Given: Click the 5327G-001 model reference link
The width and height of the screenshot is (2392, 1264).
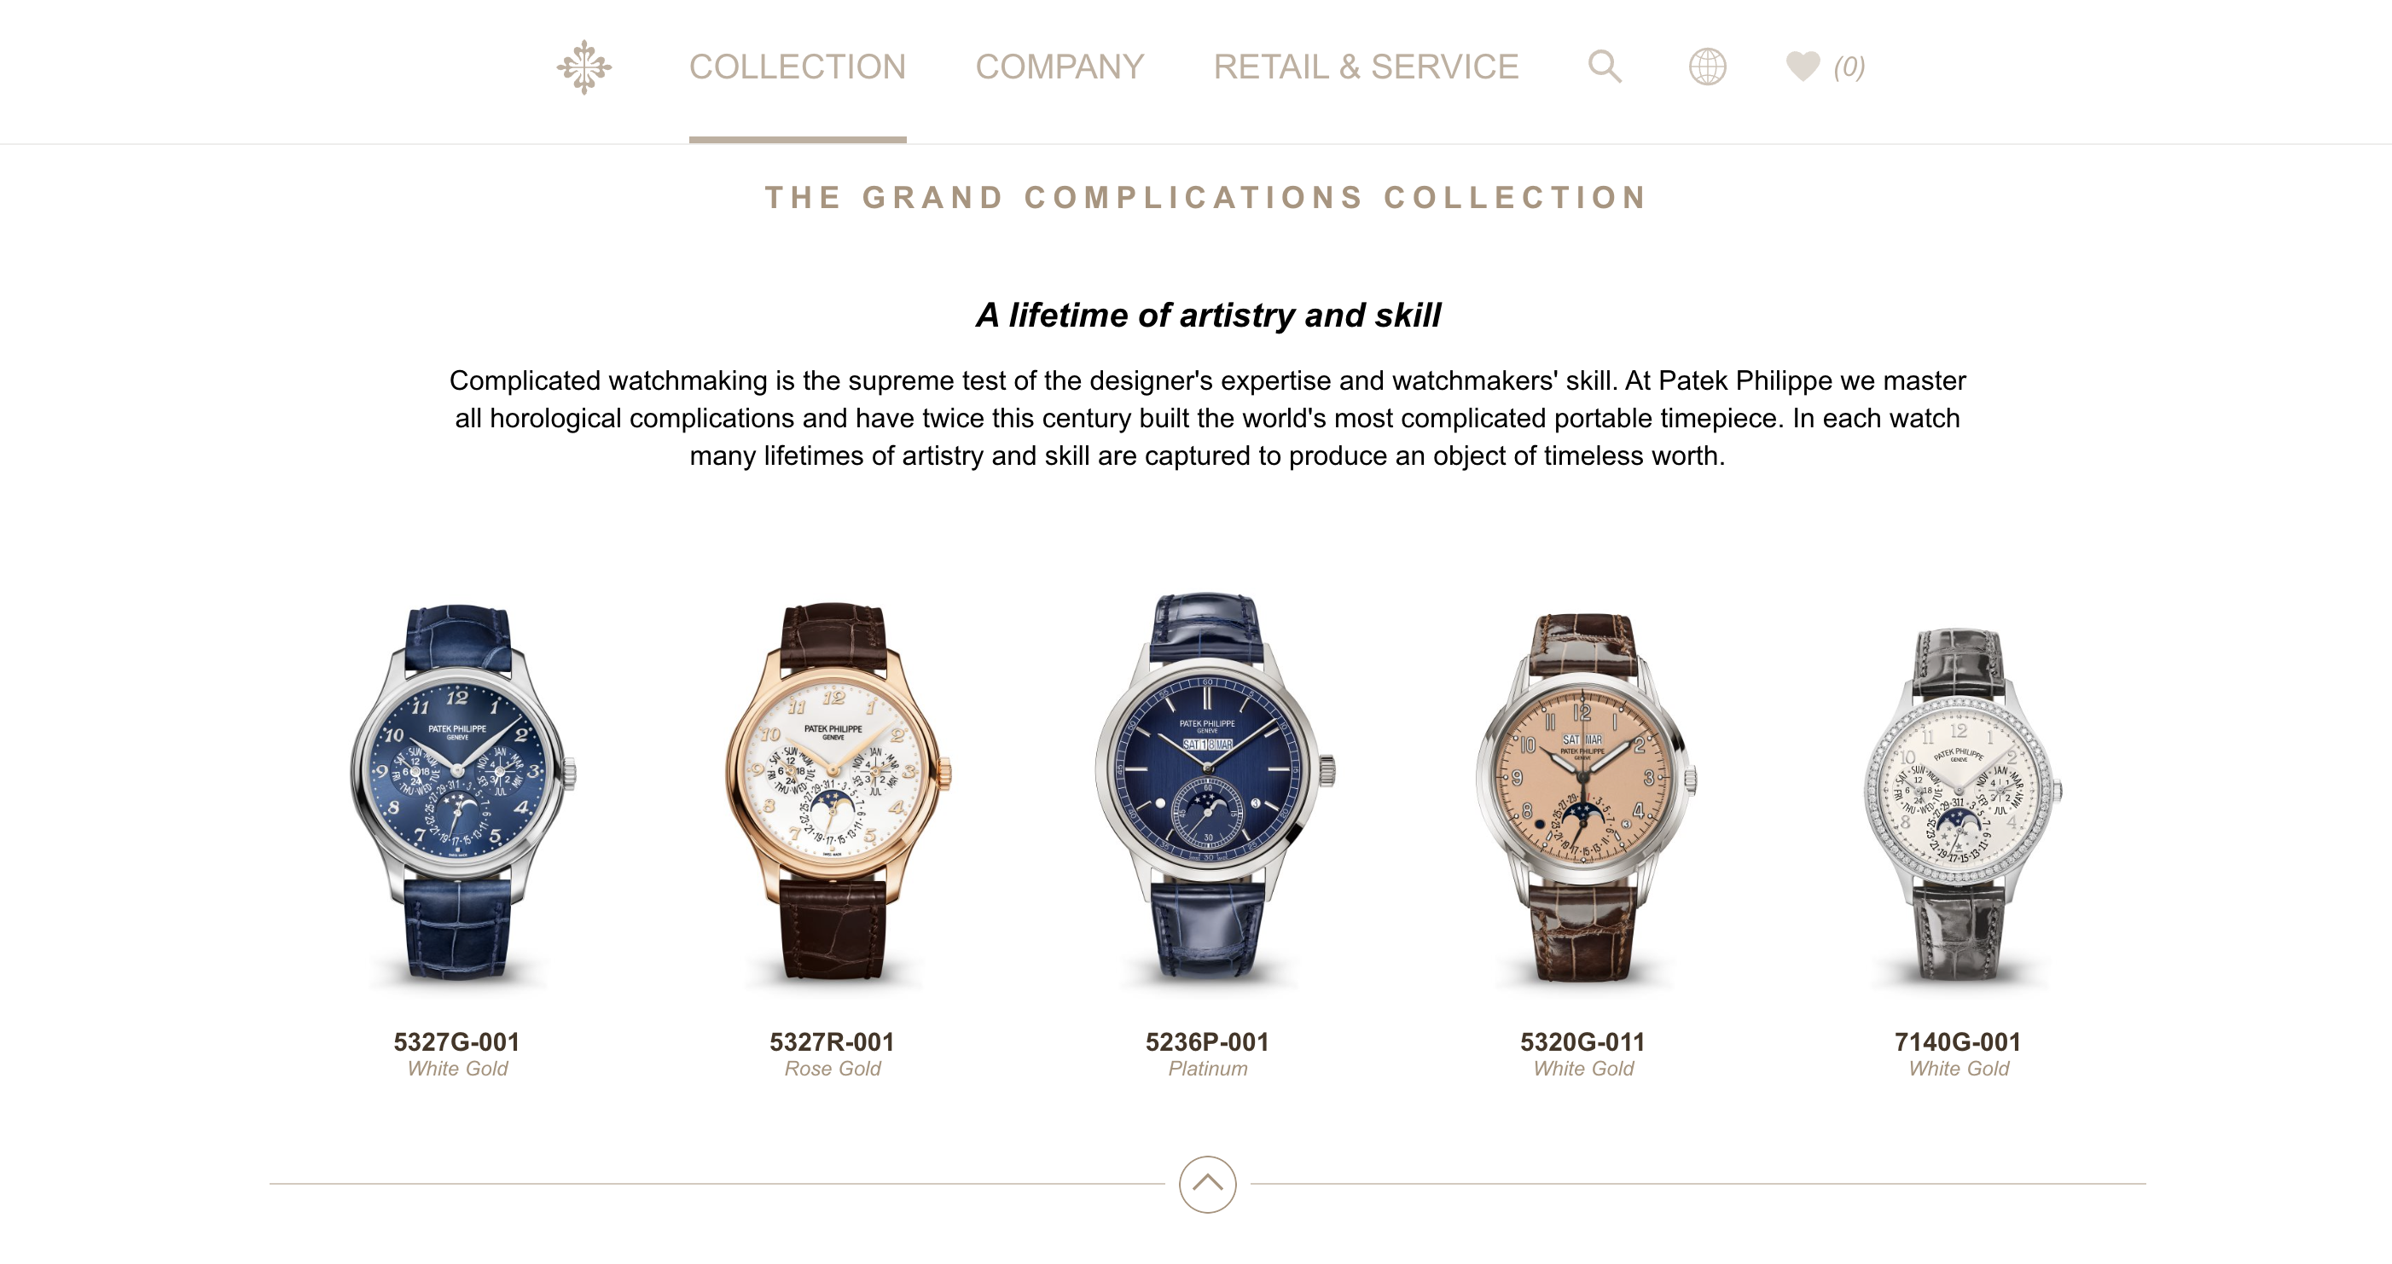Looking at the screenshot, I should [x=457, y=1042].
